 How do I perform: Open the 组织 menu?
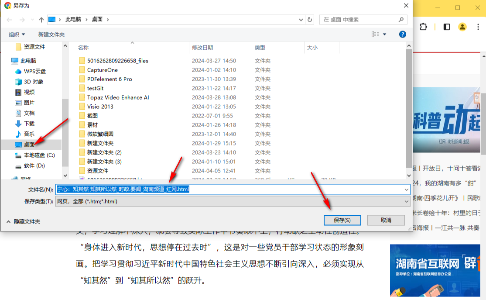[17, 34]
